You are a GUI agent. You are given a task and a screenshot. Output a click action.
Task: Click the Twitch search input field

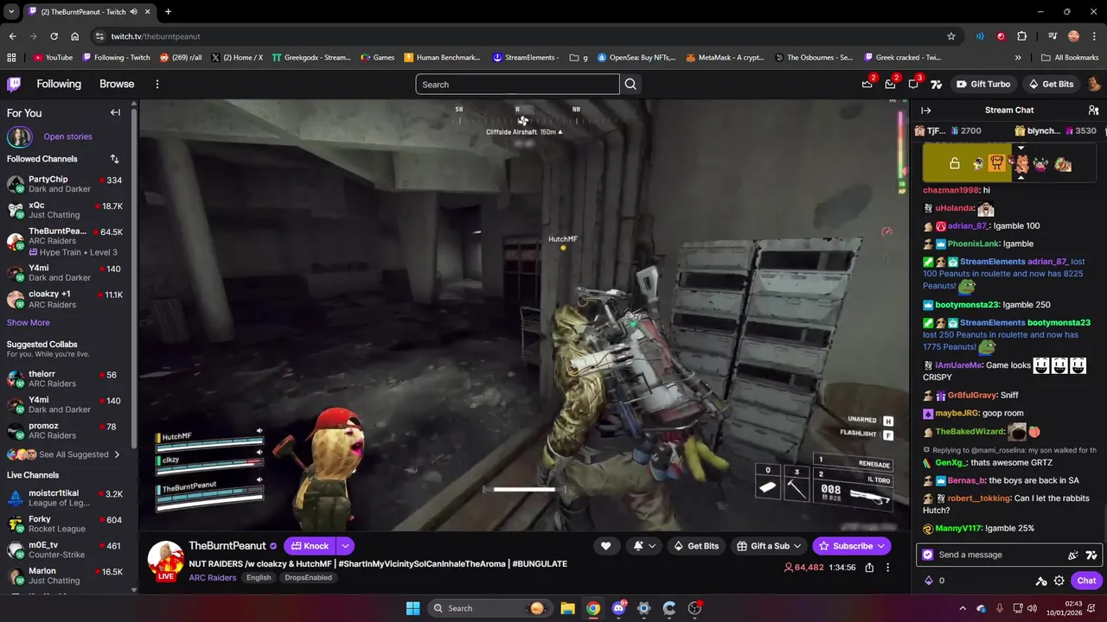pyautogui.click(x=517, y=84)
